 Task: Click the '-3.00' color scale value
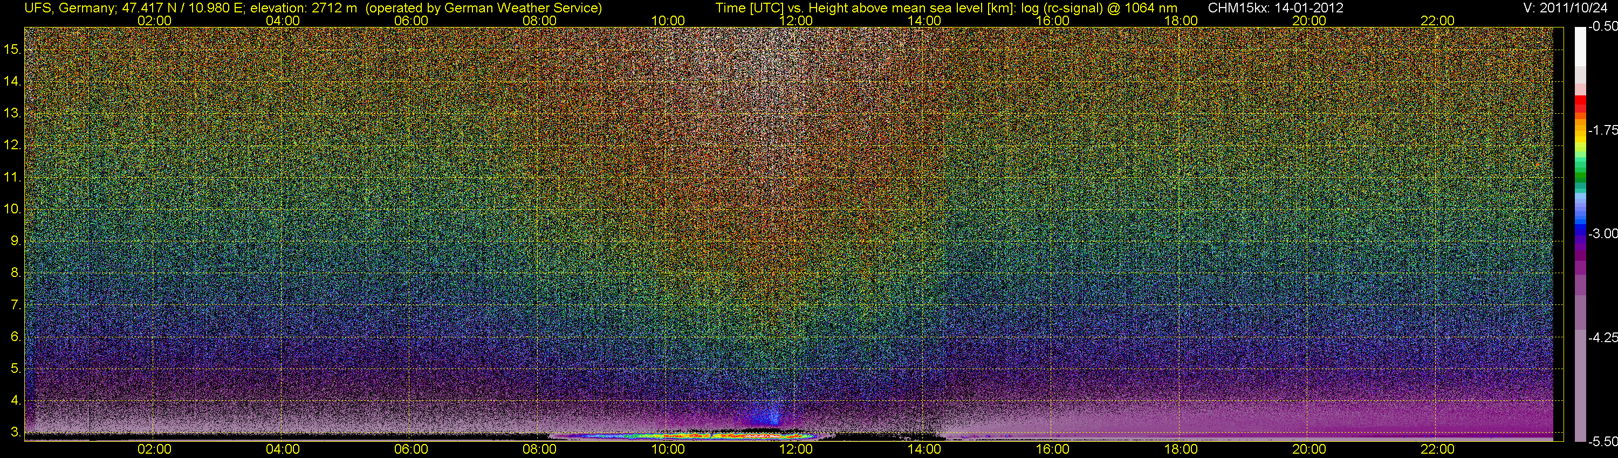[x=1602, y=233]
